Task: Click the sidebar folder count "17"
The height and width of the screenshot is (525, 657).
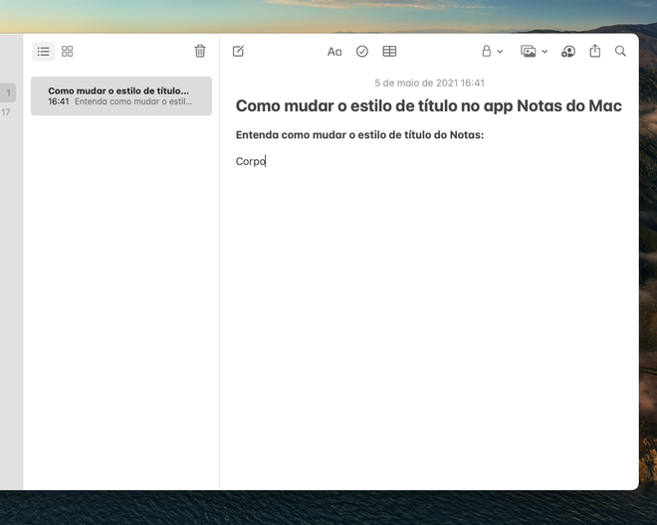Action: [5, 112]
